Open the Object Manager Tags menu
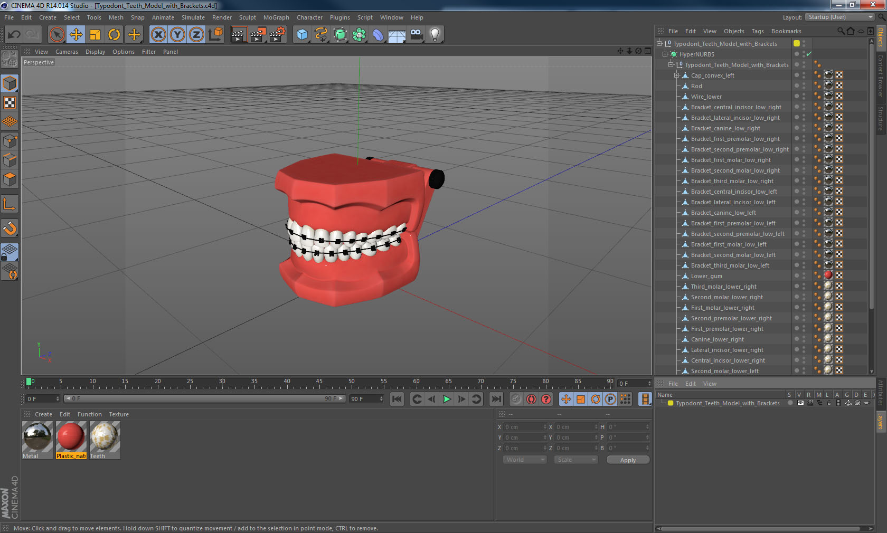 [758, 31]
